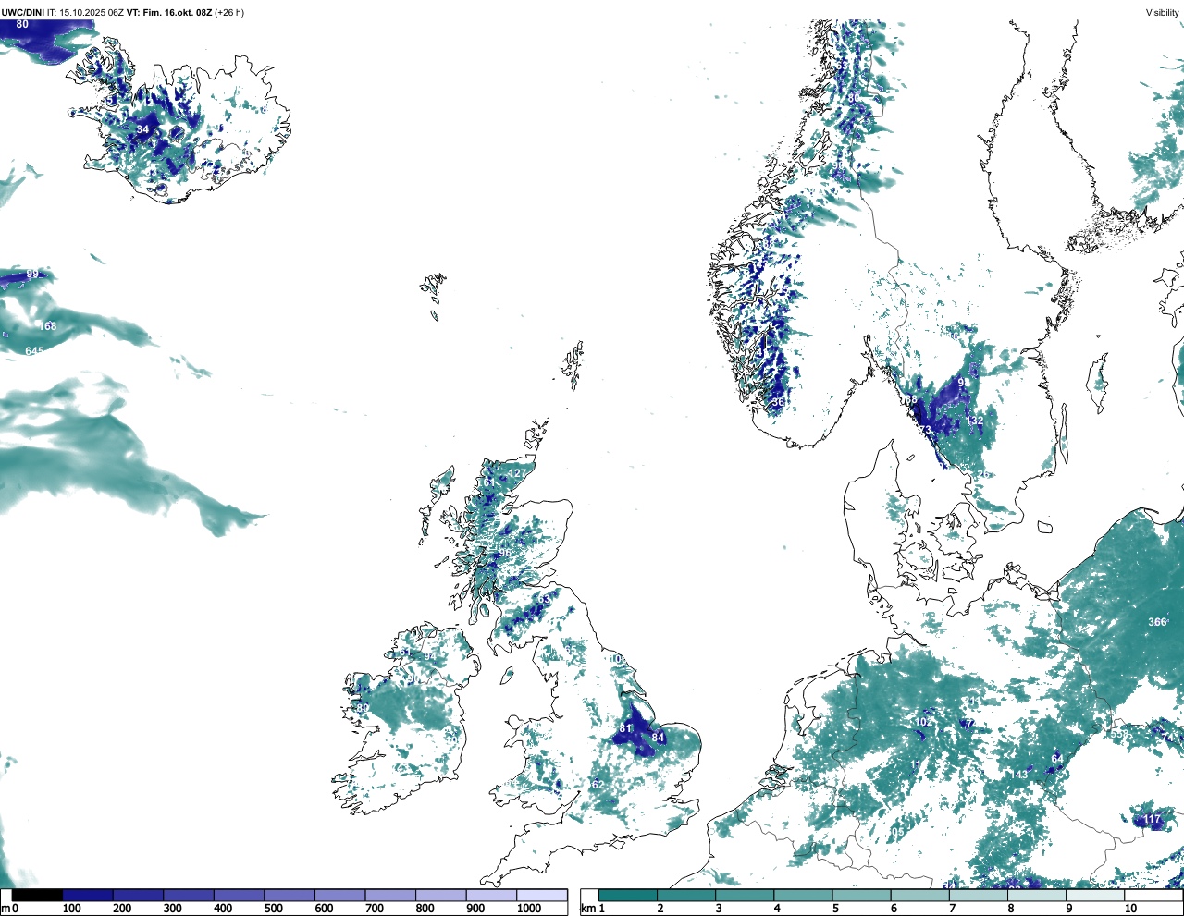Click the '10' label on the km scale
Image resolution: width=1184 pixels, height=916 pixels.
[x=1130, y=909]
